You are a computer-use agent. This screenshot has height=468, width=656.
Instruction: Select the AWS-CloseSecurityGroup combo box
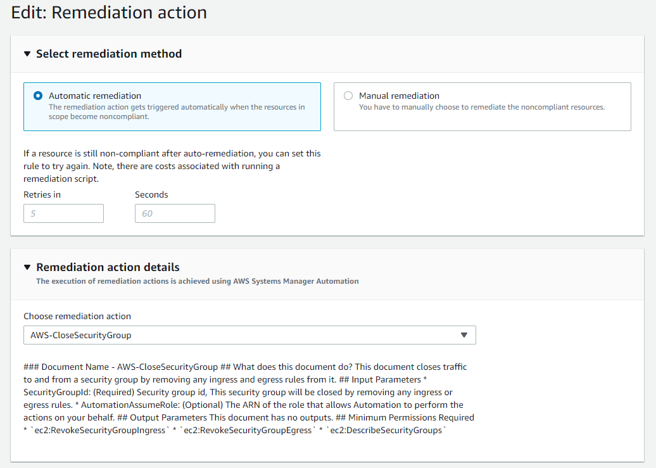(x=249, y=335)
